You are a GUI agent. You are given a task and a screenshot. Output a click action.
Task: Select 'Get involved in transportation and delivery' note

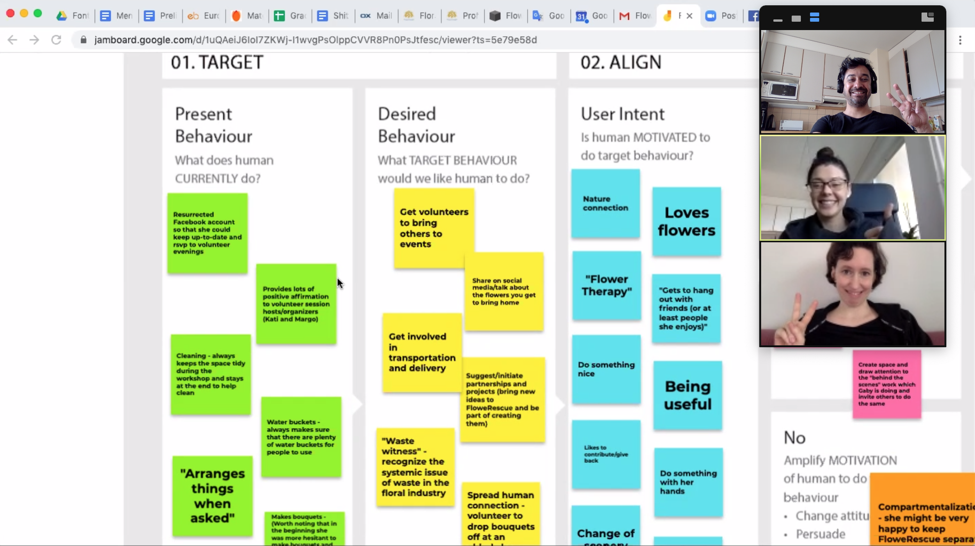click(422, 353)
